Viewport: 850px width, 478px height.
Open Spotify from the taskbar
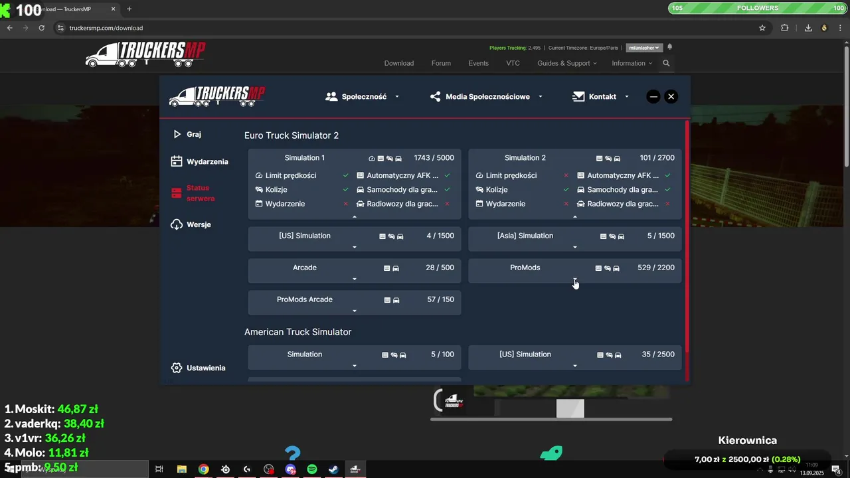(312, 469)
